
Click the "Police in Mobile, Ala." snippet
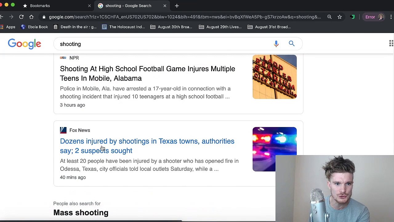[145, 92]
